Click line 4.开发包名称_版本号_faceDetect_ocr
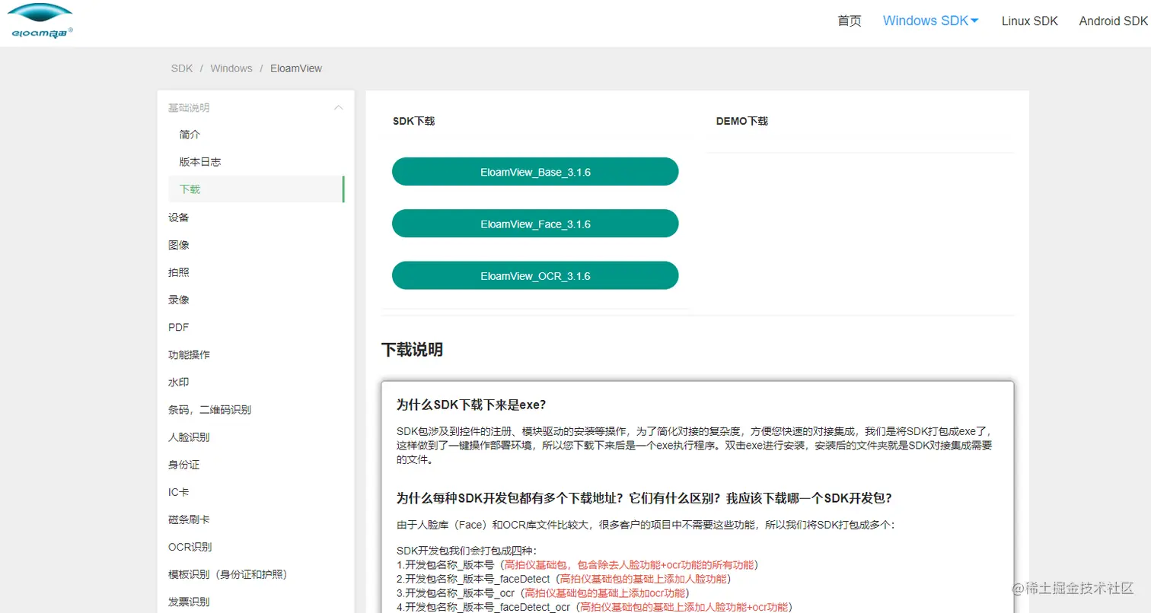The height and width of the screenshot is (613, 1151). 594,606
